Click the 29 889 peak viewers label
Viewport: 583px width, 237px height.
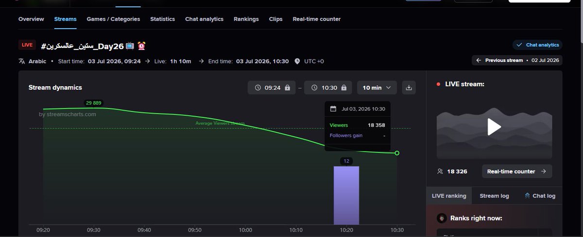tap(94, 103)
